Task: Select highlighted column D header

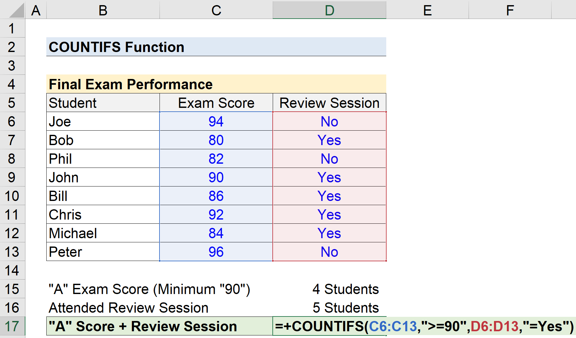Action: point(329,10)
